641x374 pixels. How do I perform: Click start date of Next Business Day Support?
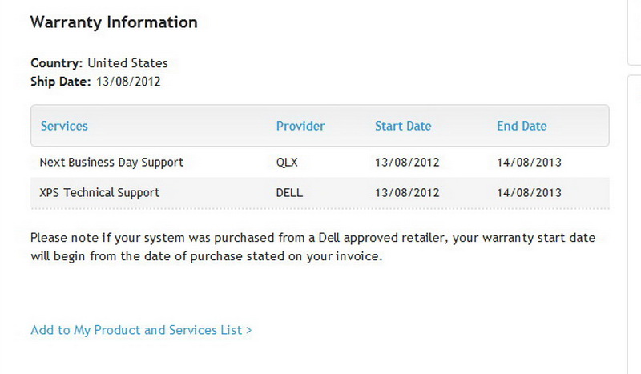tap(407, 163)
